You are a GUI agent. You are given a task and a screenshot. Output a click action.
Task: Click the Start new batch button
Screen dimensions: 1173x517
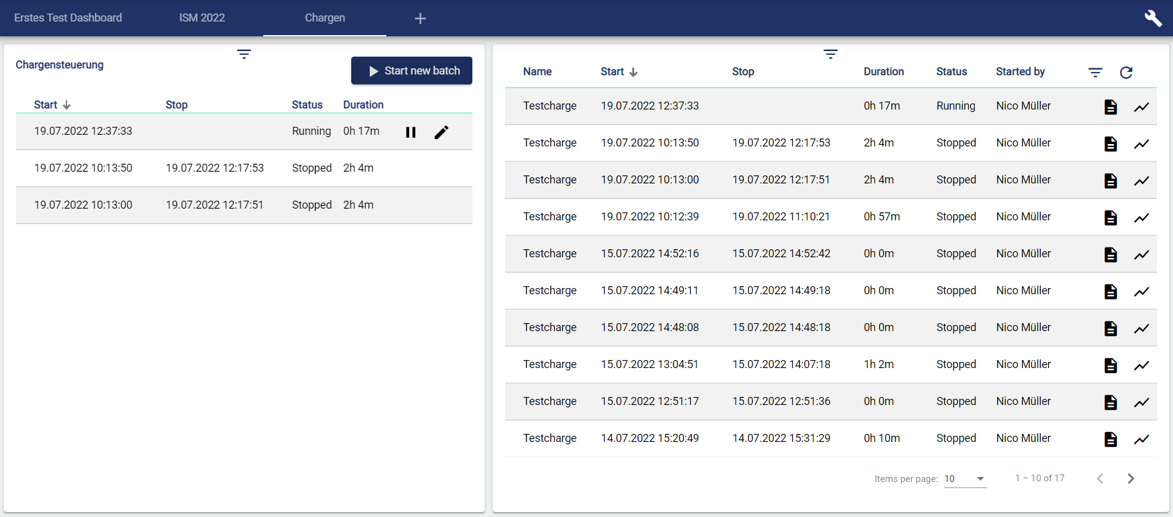coord(412,71)
